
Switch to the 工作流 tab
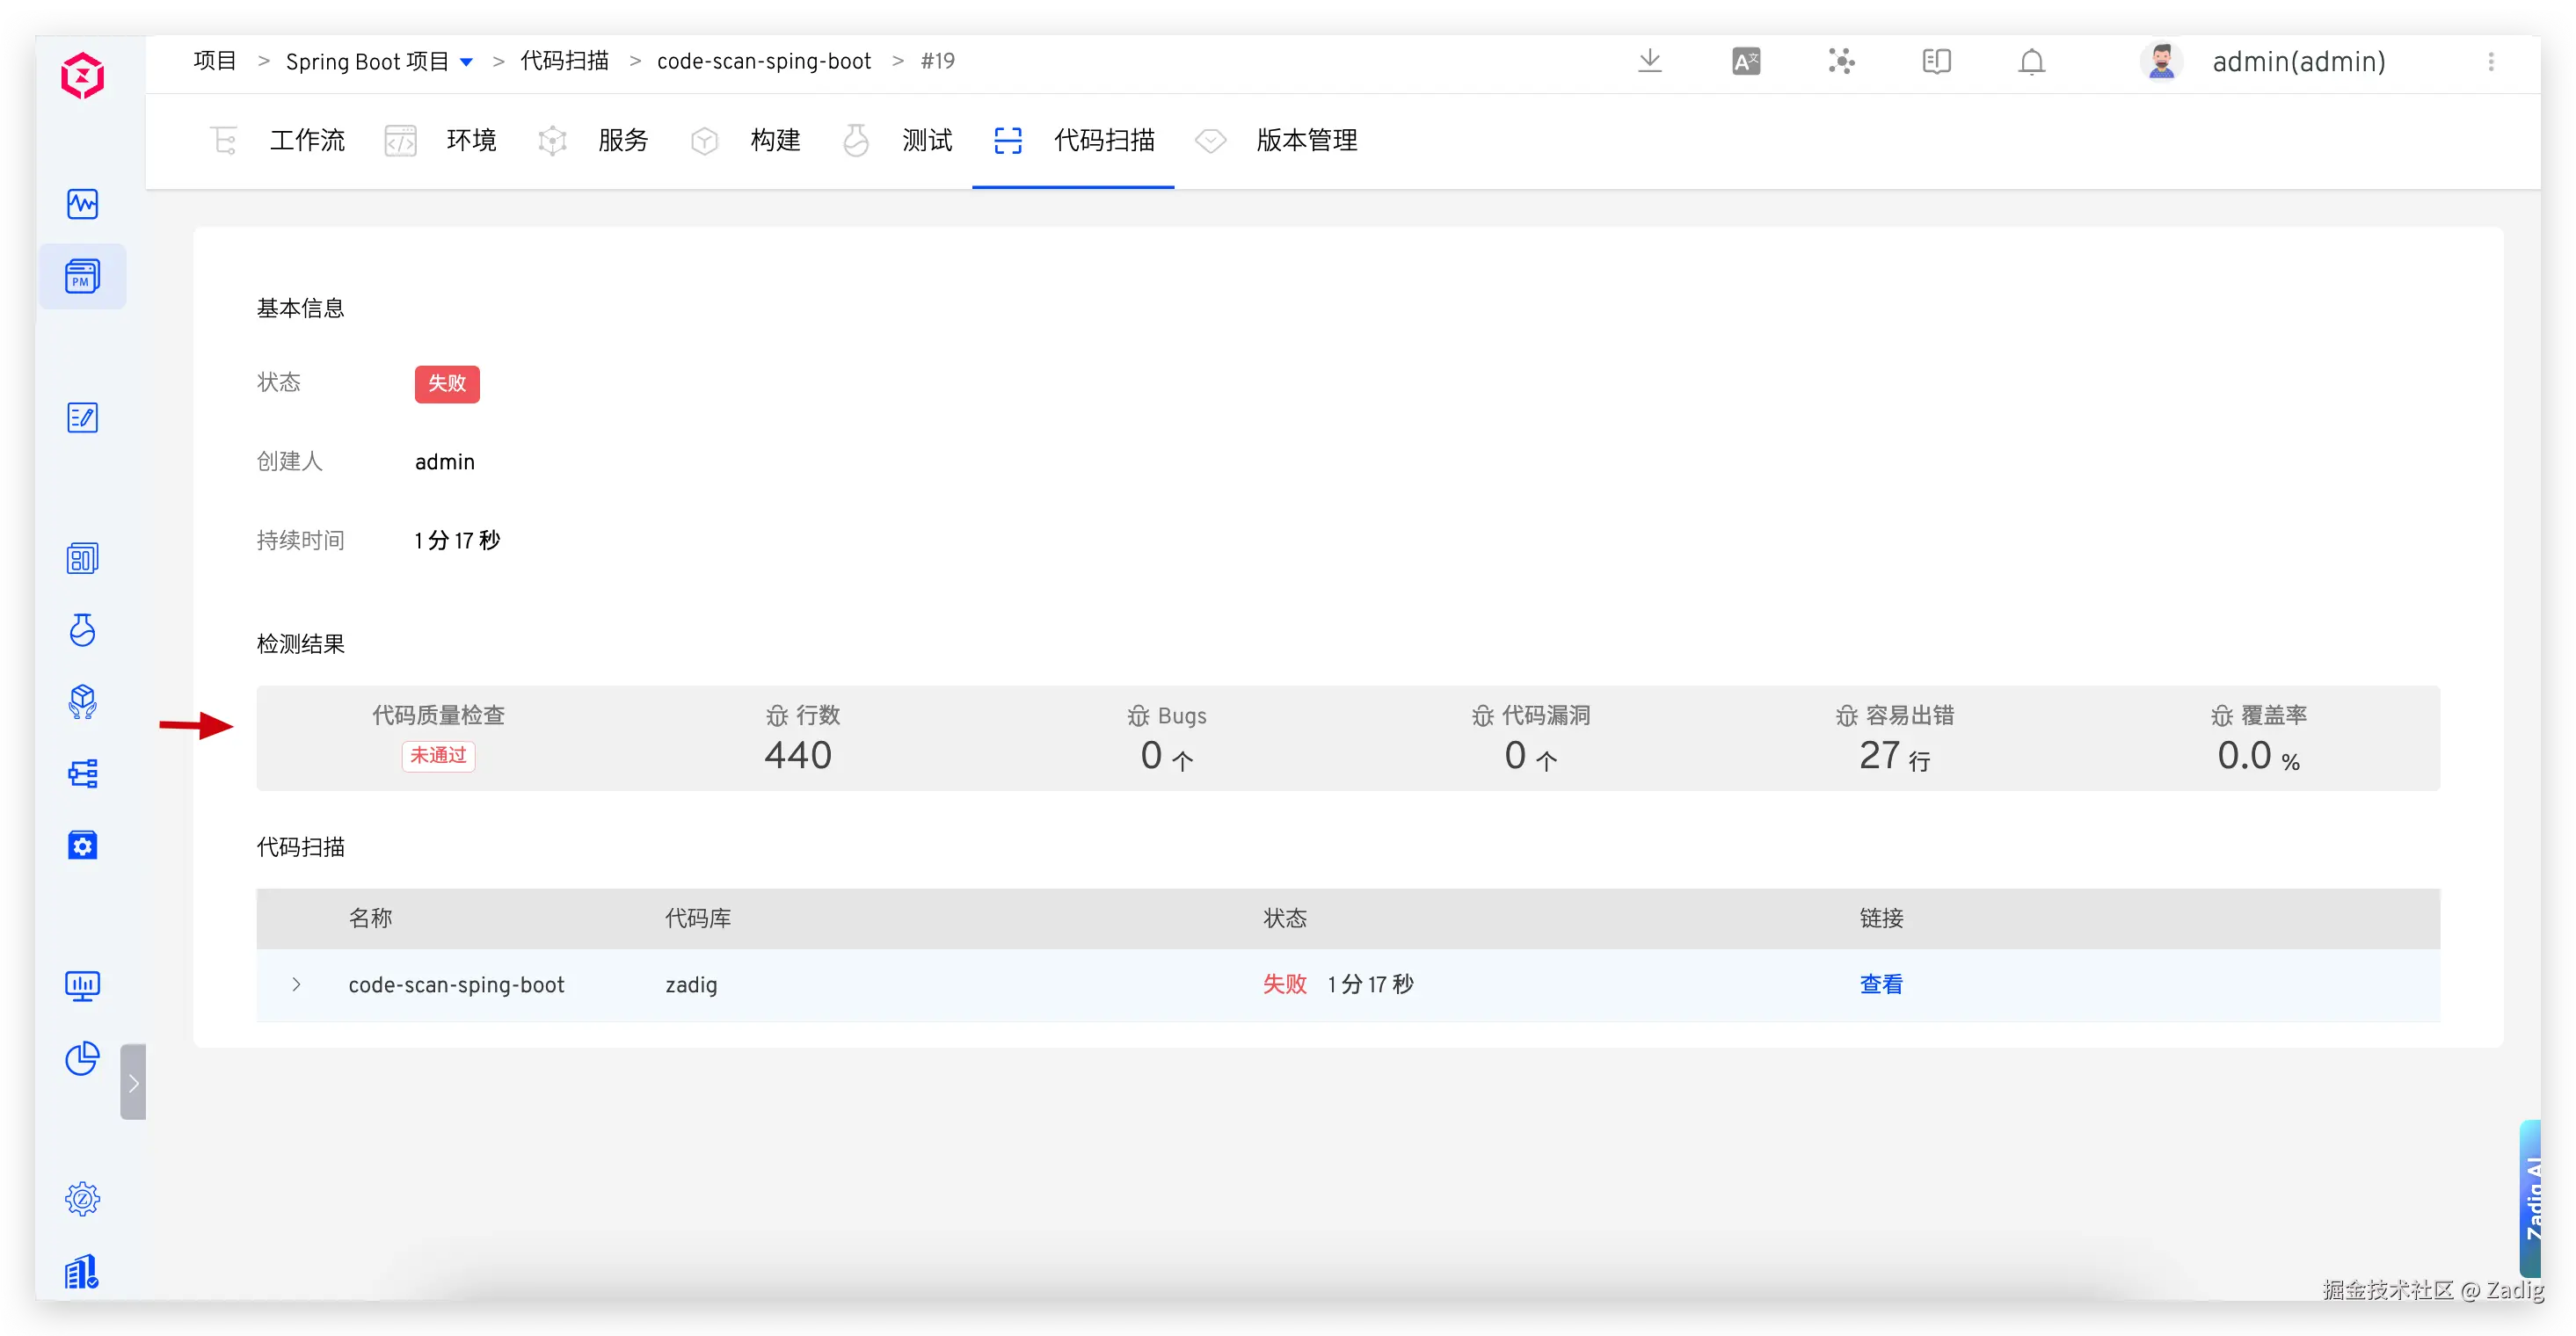click(x=306, y=140)
